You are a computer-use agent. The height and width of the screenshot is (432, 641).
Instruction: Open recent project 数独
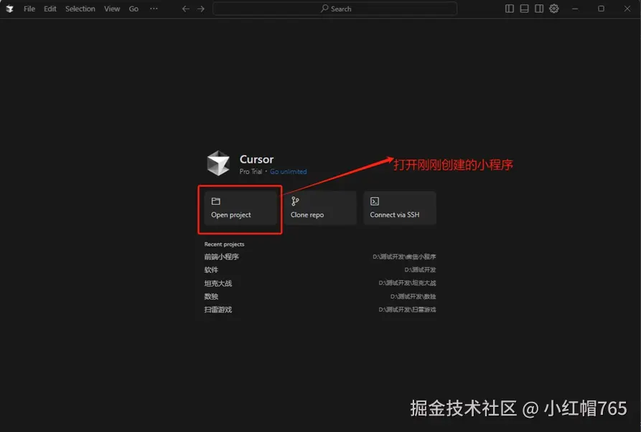click(x=320, y=296)
